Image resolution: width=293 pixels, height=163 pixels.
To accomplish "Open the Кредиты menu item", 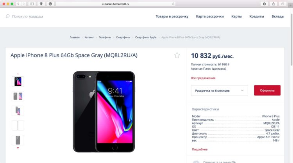I will [x=257, y=16].
